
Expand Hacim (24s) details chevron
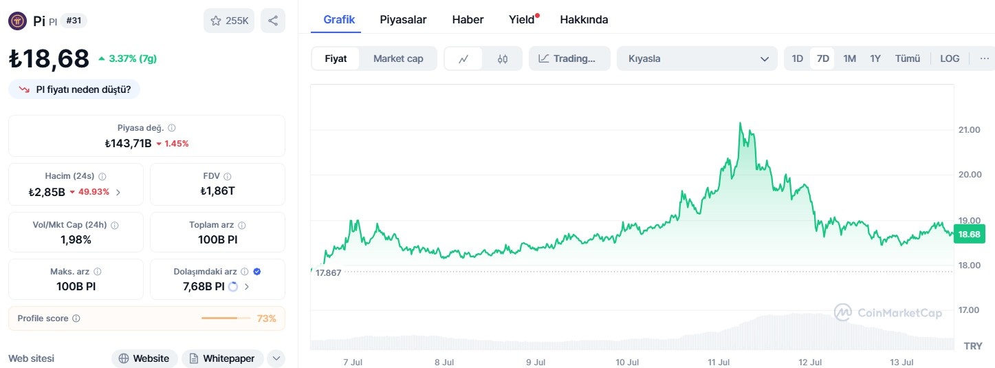click(x=118, y=192)
